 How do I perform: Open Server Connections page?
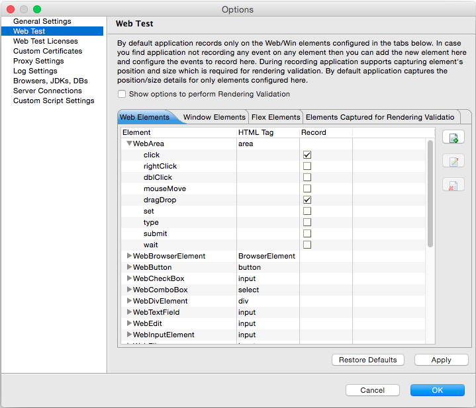48,91
